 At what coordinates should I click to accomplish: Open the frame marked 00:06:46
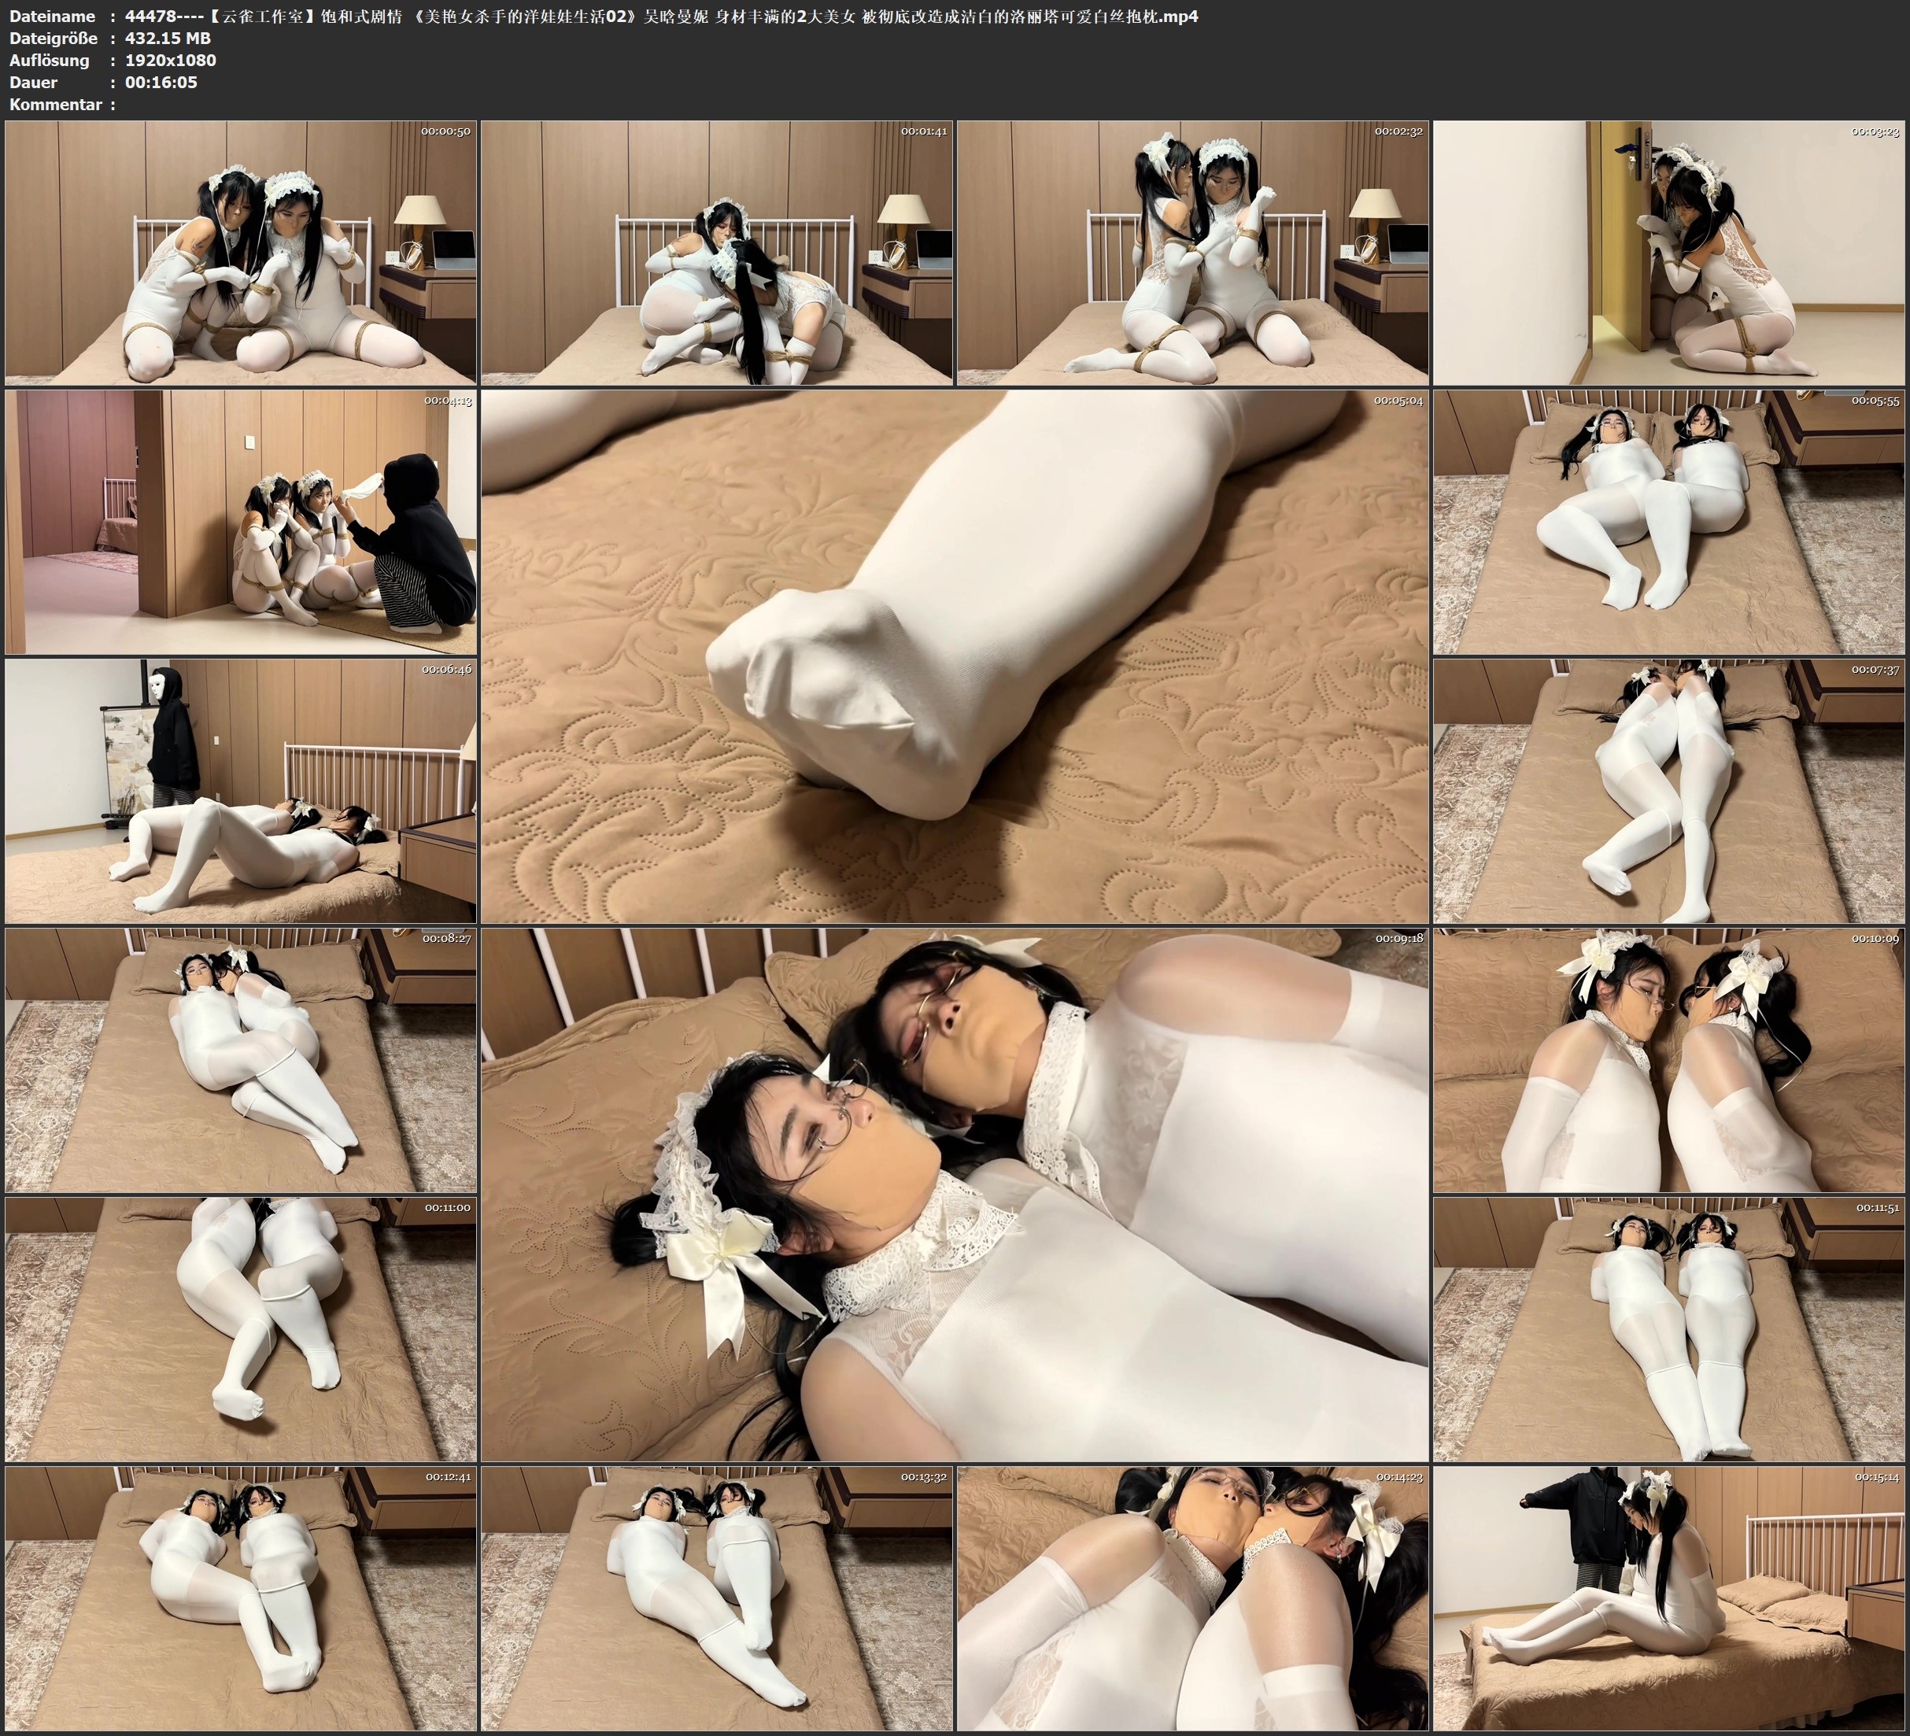[x=241, y=791]
